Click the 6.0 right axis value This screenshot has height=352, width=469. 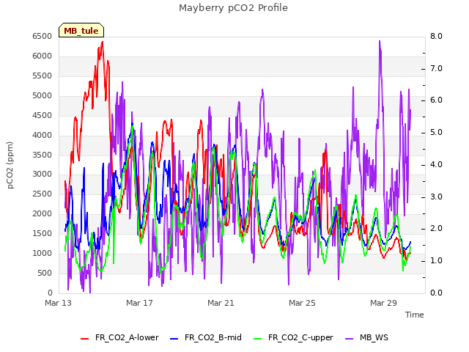[436, 100]
